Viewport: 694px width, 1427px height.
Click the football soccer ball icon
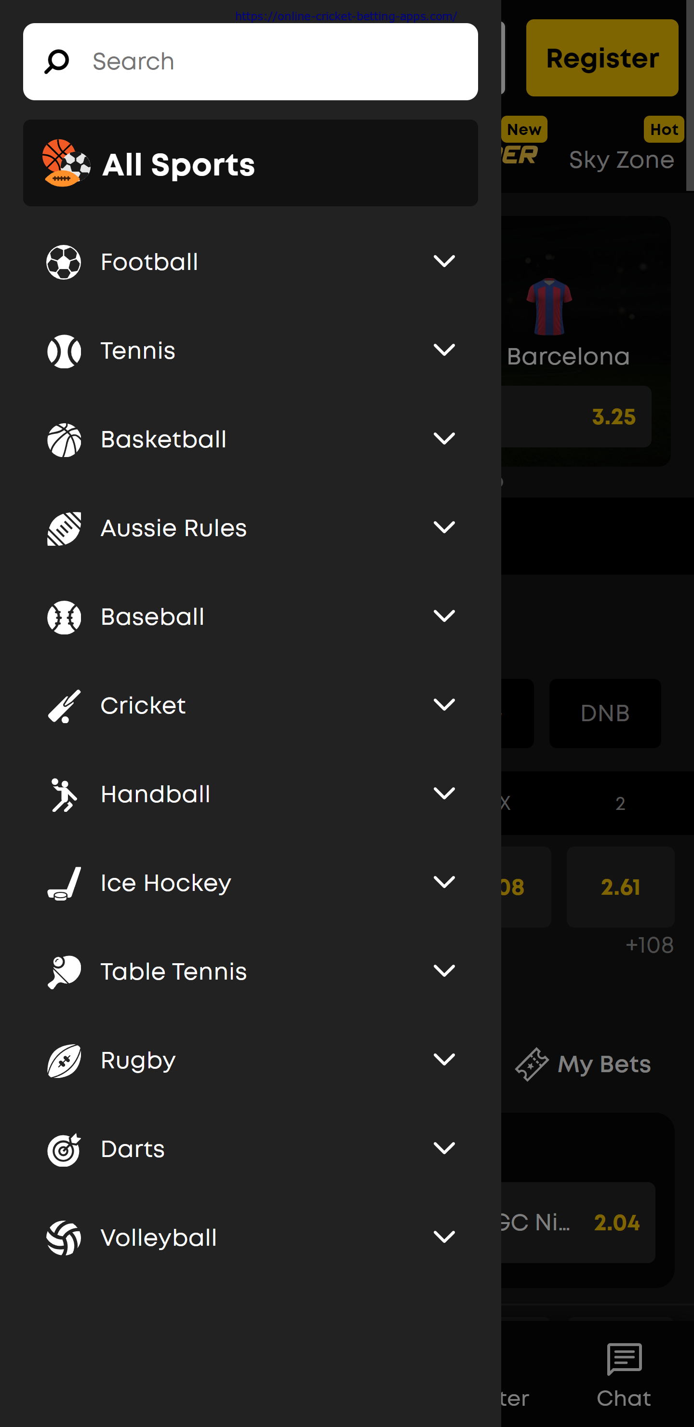(64, 262)
